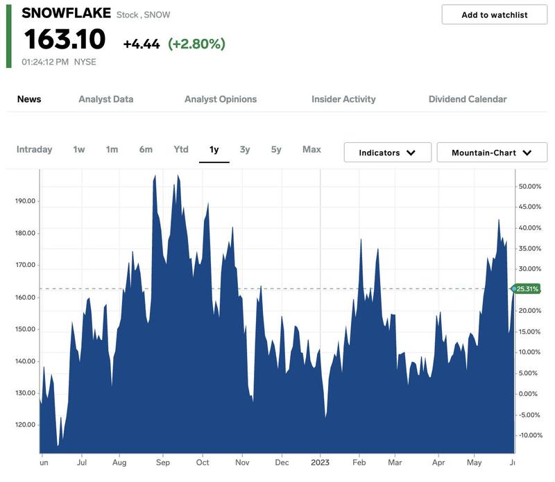Switch chart to the 6m range
The height and width of the screenshot is (482, 555).
pyautogui.click(x=146, y=149)
